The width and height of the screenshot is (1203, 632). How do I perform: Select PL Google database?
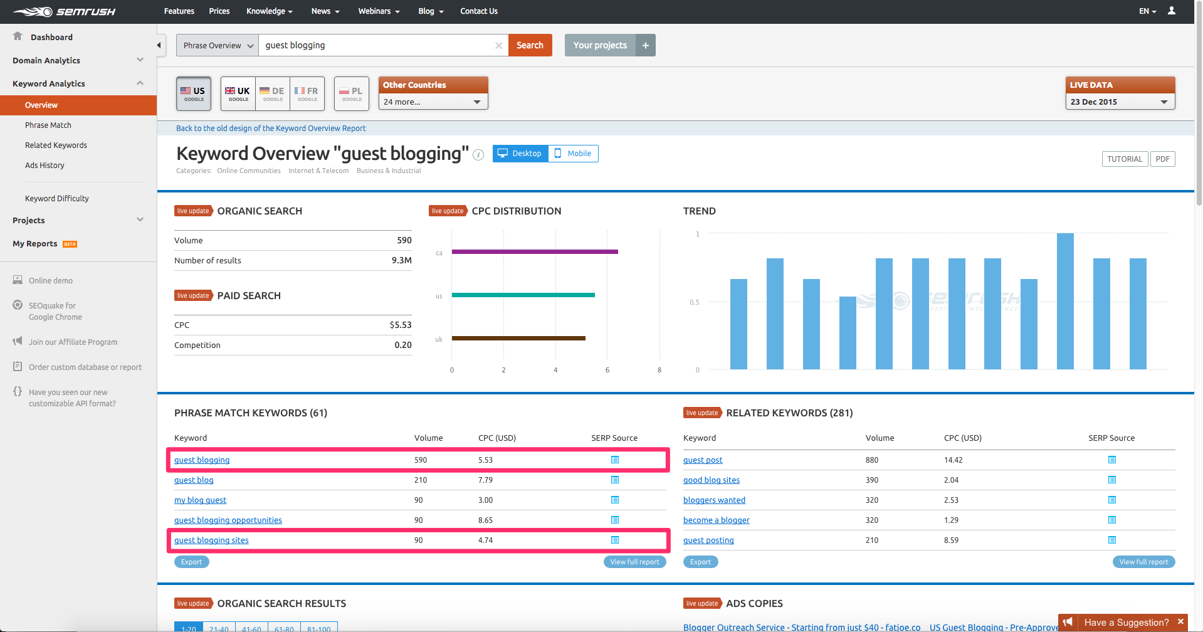pyautogui.click(x=352, y=93)
